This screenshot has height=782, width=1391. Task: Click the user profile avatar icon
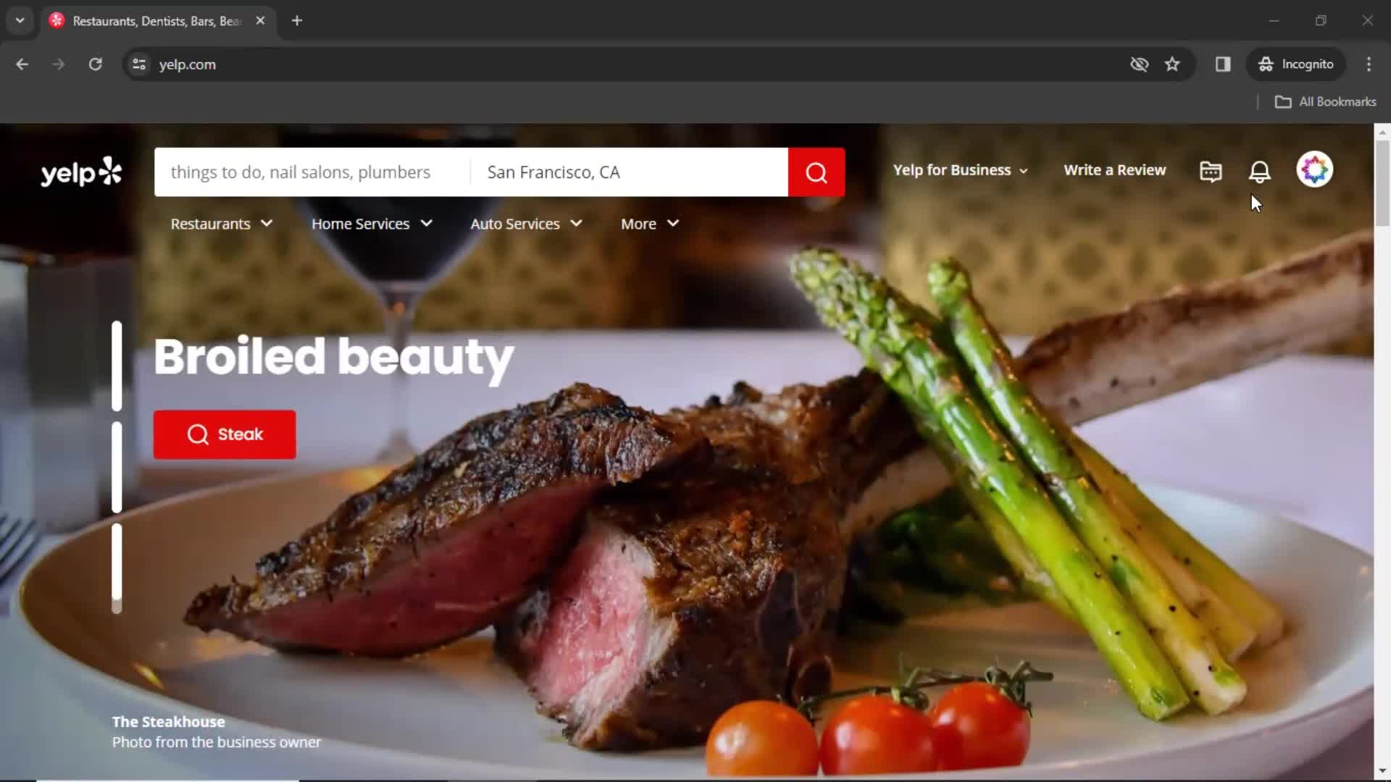(1316, 170)
